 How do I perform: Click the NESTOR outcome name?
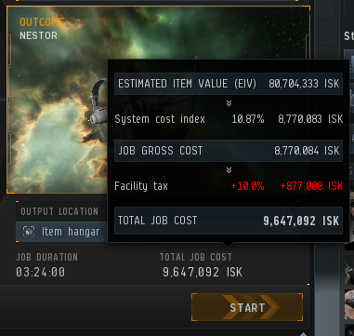tap(38, 35)
